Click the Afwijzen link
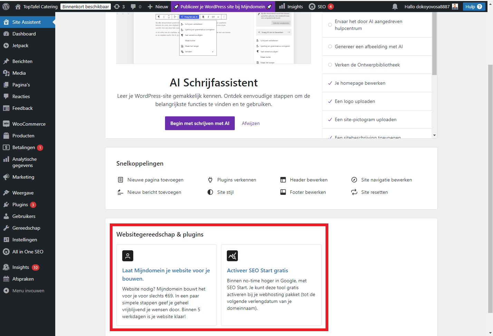This screenshot has width=493, height=336. (251, 123)
